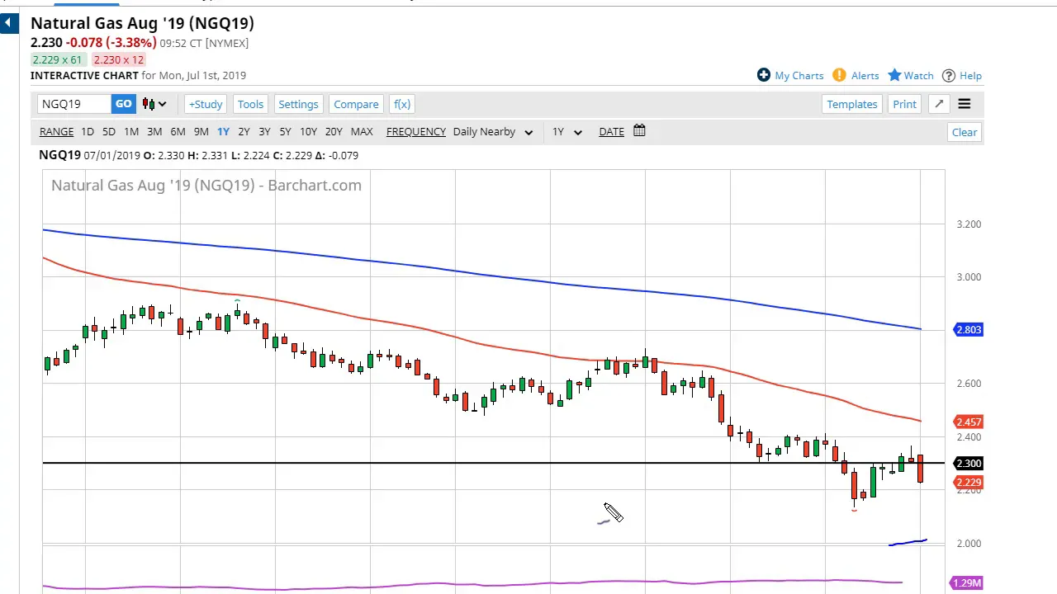1057x594 pixels.
Task: Open Alerts link
Action: click(x=865, y=76)
